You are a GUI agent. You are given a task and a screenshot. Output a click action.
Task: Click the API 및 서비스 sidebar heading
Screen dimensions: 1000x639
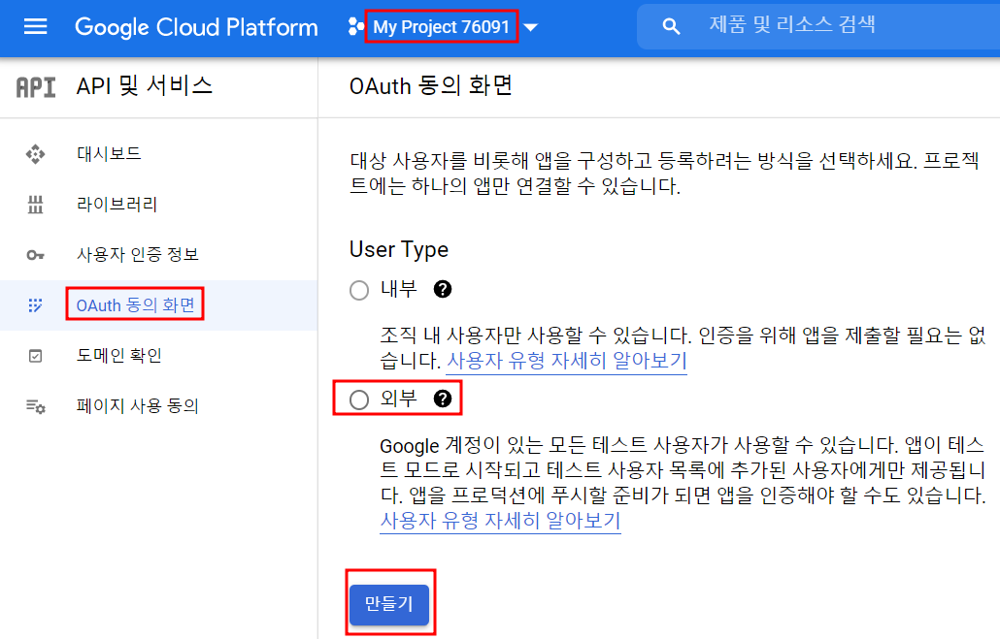[x=144, y=86]
